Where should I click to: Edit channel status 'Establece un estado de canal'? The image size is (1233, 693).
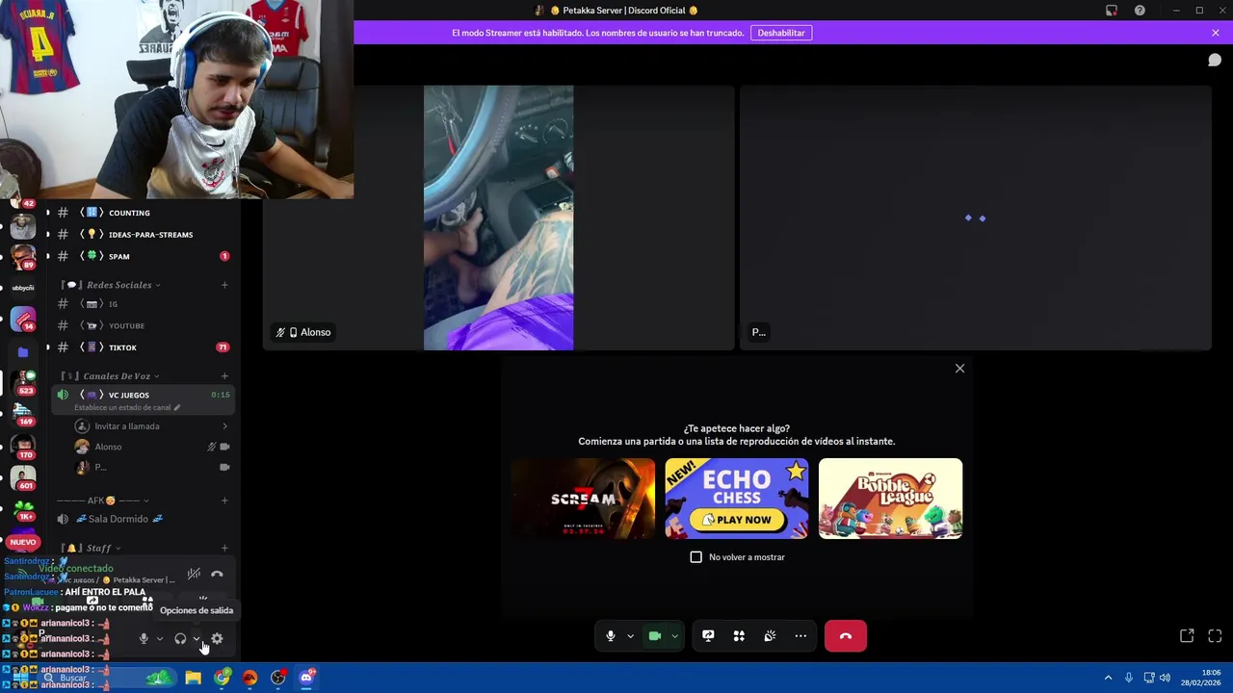(126, 407)
